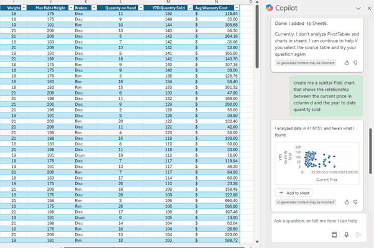Screen dimensions: 374x248
Task: Open the Max Rider Height filter dropdown
Action: point(71,8)
